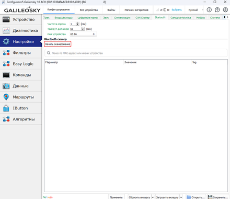Image resolution: width=230 pixels, height=199 pixels.
Task: Click the Сохранить floppy disk icon
Action: pyautogui.click(x=210, y=197)
